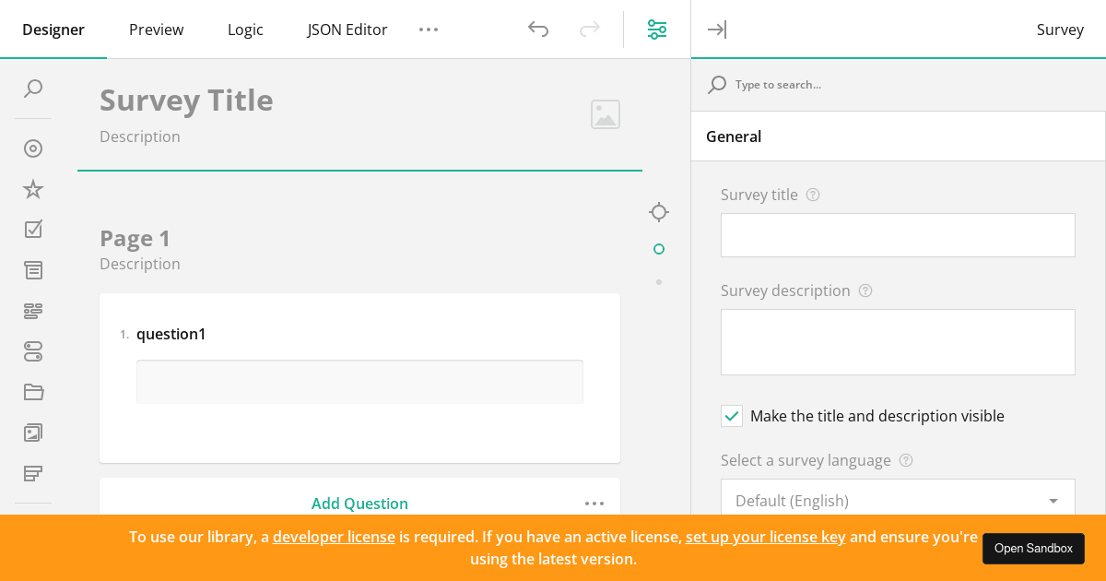This screenshot has width=1106, height=581.
Task: Switch to the Preview tab
Action: coord(156,30)
